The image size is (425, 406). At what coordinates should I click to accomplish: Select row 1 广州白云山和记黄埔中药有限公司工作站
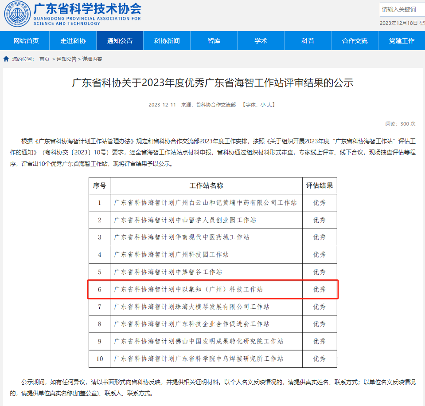coord(213,203)
